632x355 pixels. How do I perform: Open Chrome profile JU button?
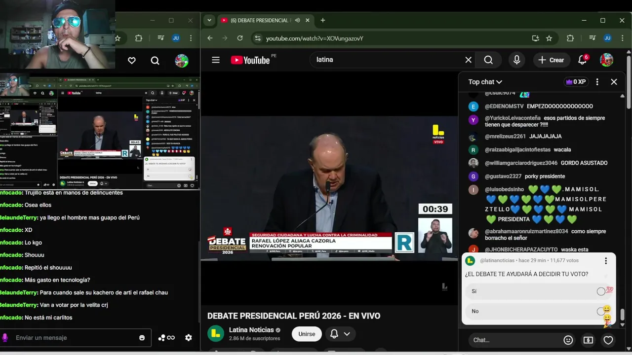point(608,38)
